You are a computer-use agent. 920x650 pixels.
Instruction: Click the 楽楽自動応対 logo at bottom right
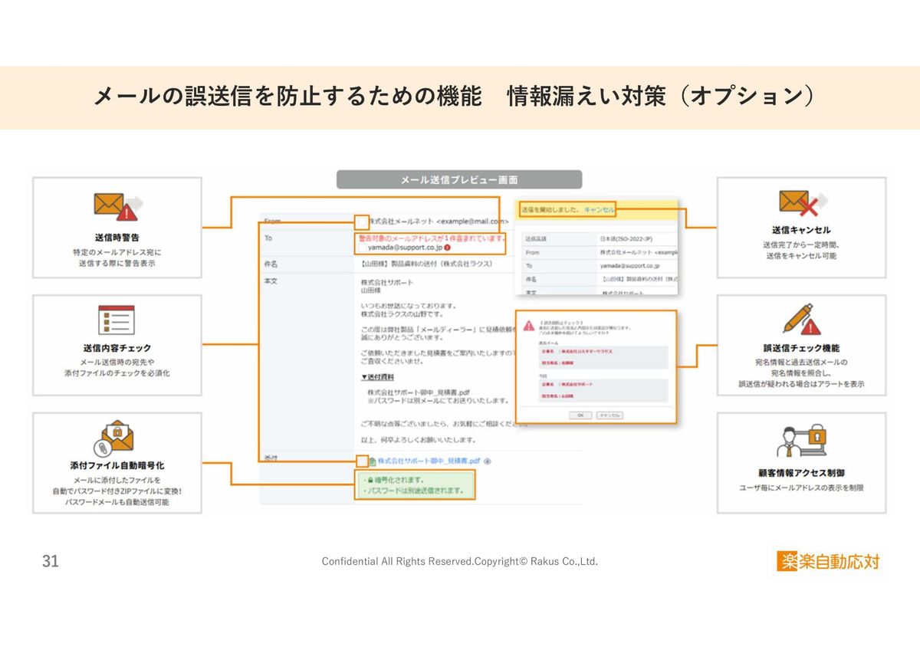click(828, 561)
